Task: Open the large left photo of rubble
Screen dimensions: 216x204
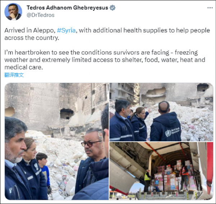Action: click(57, 141)
